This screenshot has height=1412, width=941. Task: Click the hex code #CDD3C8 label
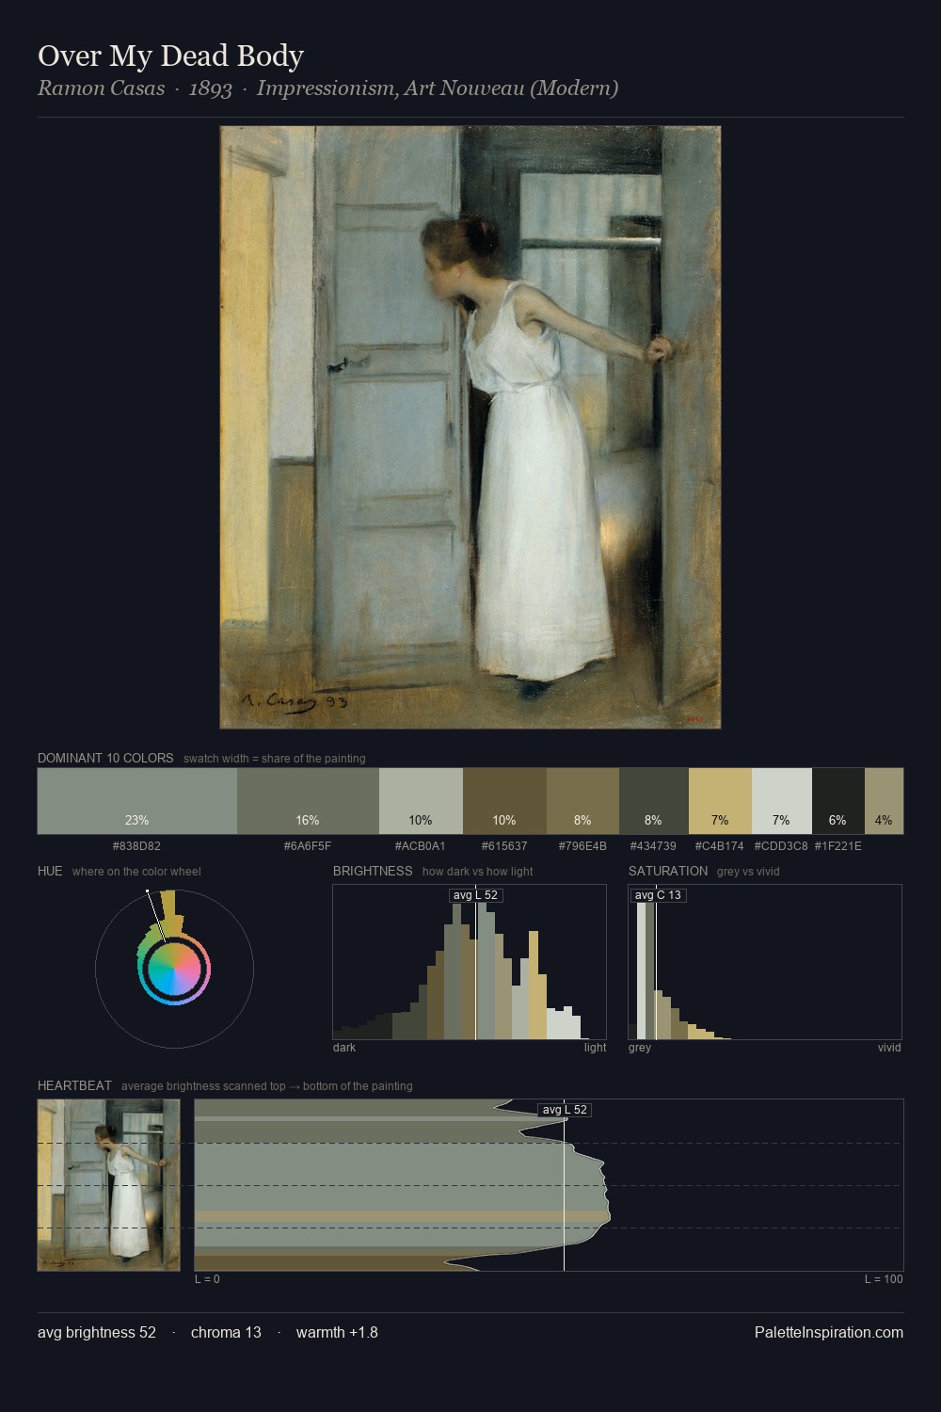781,846
